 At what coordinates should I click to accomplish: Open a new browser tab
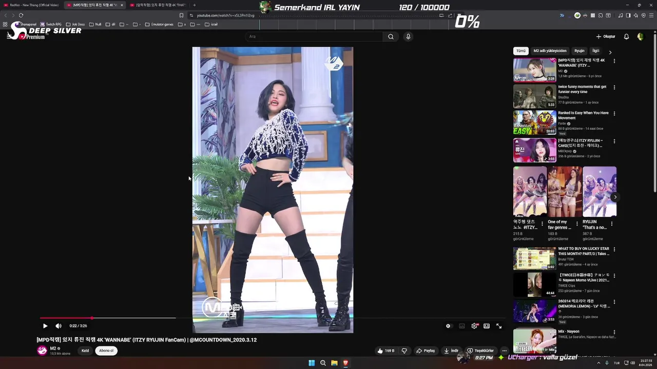pyautogui.click(x=194, y=5)
